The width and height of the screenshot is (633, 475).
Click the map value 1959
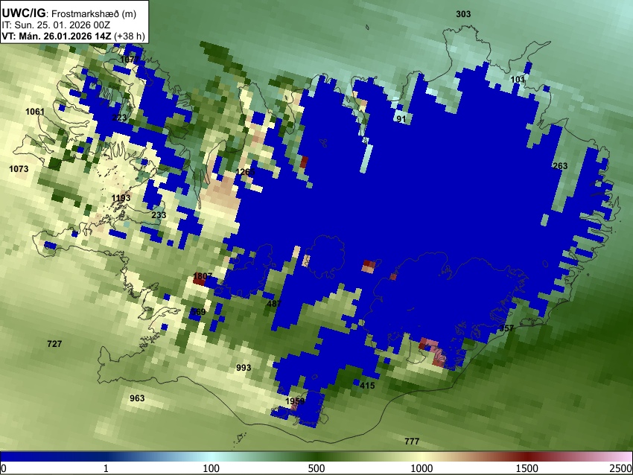tap(295, 401)
